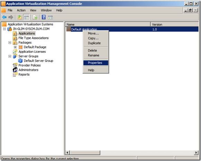Viewport: 201px width, 161px height.
Task: Sort list by the Version column header
Action: (x=174, y=24)
